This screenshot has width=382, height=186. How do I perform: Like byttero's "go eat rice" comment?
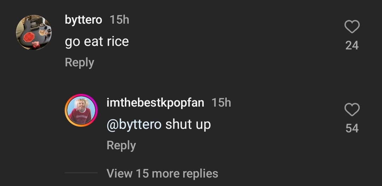click(x=352, y=27)
